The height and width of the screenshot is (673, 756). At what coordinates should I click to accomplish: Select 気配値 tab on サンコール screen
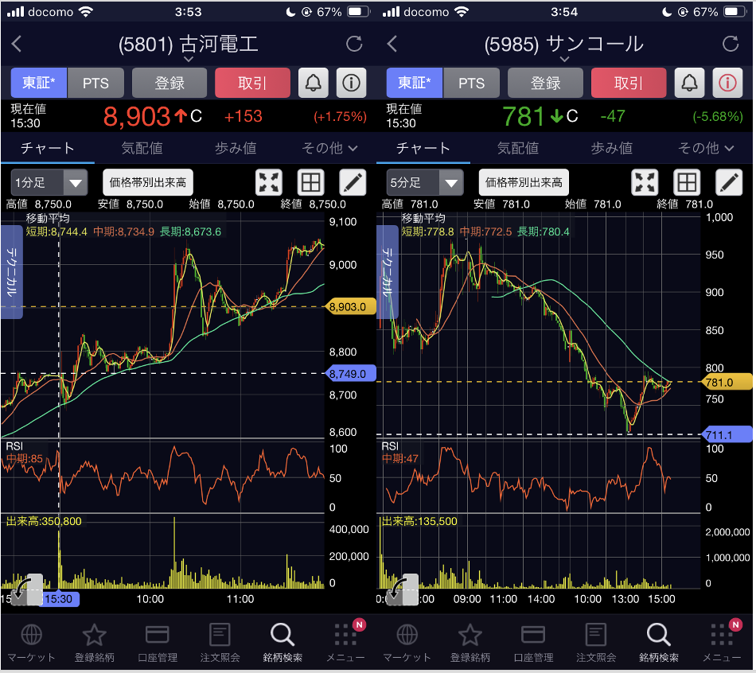518,148
